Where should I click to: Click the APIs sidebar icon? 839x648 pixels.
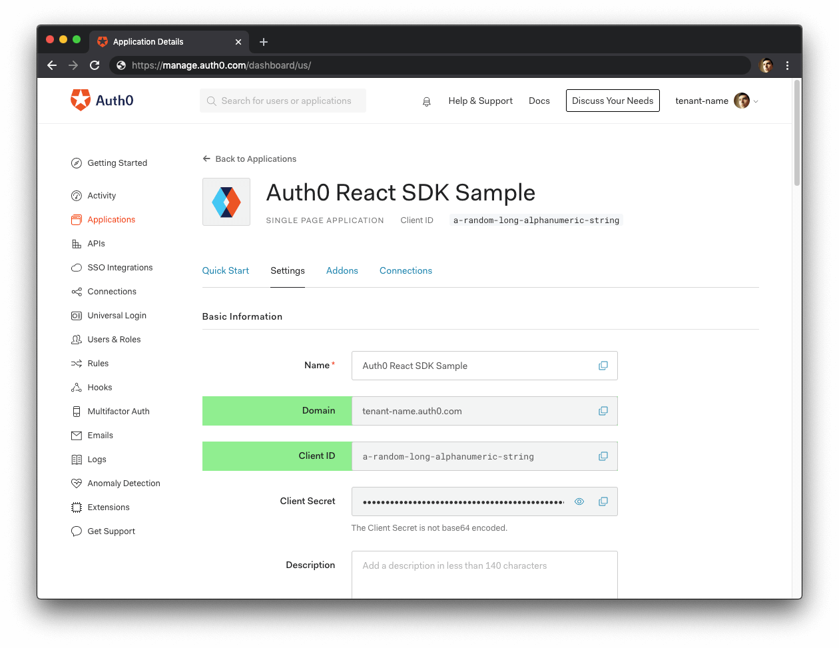[77, 244]
